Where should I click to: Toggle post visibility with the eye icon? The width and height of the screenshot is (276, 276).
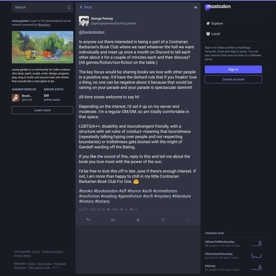coord(195,7)
